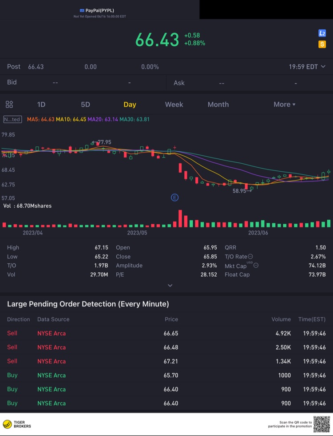The height and width of the screenshot is (436, 333).
Task: Tap the tallest red volume bar
Action: click(180, 218)
